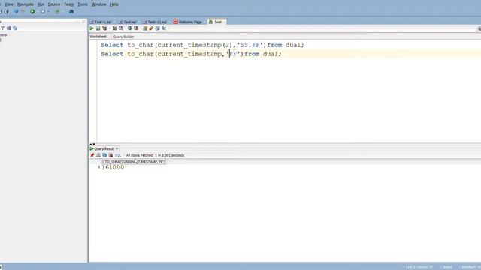The image size is (481, 270).
Task: Open the Tools menu
Action: tap(83, 4)
